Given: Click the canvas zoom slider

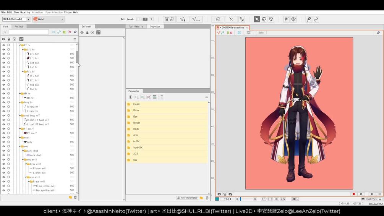Looking at the screenshot, I should (246, 199).
